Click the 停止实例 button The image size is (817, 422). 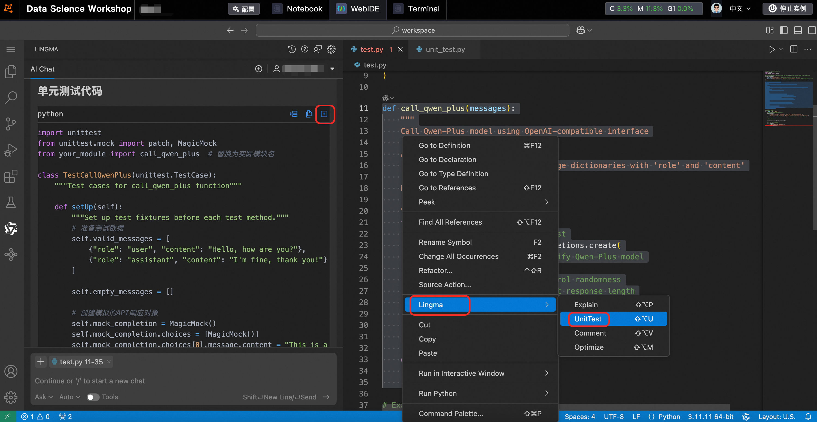click(788, 9)
